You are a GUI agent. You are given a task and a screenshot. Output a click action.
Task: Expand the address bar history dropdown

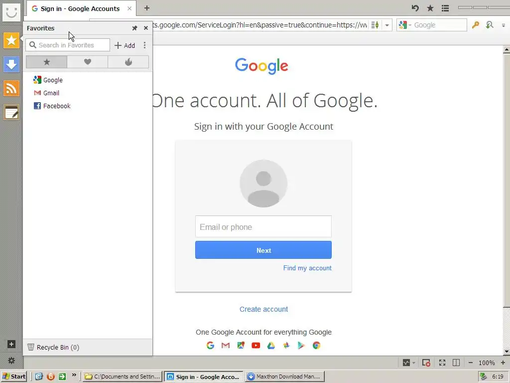[x=387, y=25]
